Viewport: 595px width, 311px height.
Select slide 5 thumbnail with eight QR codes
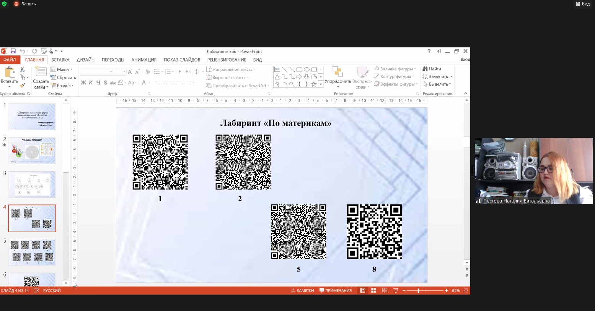pyautogui.click(x=32, y=252)
